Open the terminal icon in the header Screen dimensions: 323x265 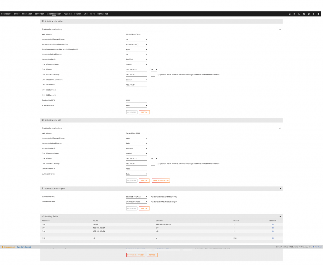(x=299, y=14)
